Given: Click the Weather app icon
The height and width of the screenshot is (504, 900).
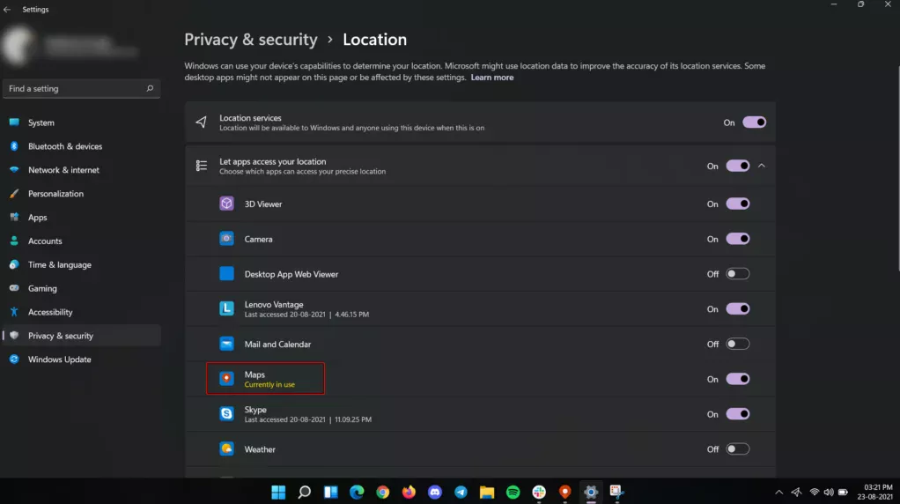Looking at the screenshot, I should (226, 449).
